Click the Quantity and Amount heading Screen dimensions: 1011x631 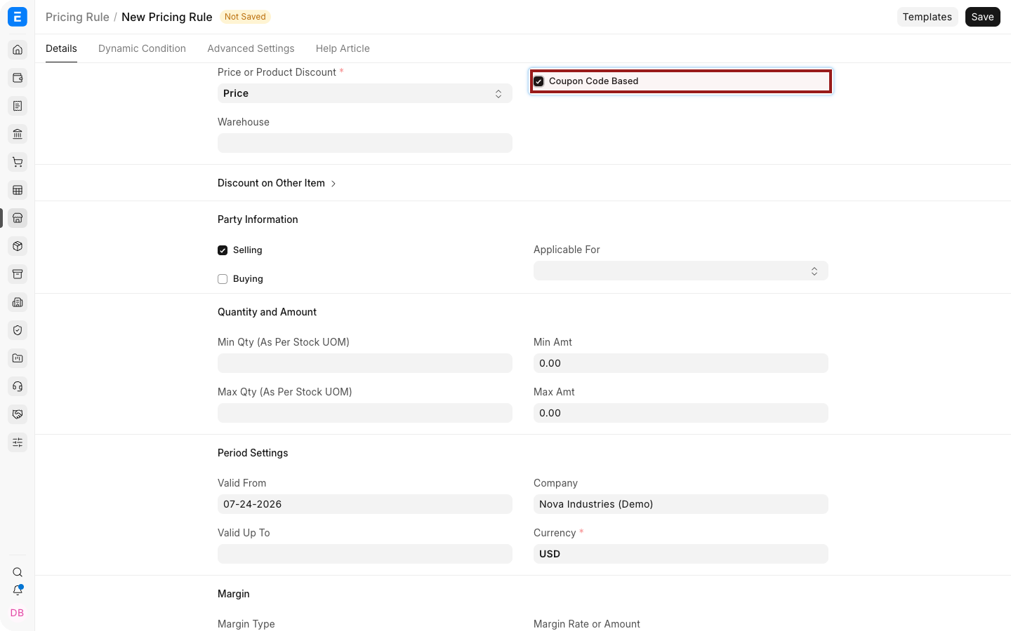pos(267,312)
